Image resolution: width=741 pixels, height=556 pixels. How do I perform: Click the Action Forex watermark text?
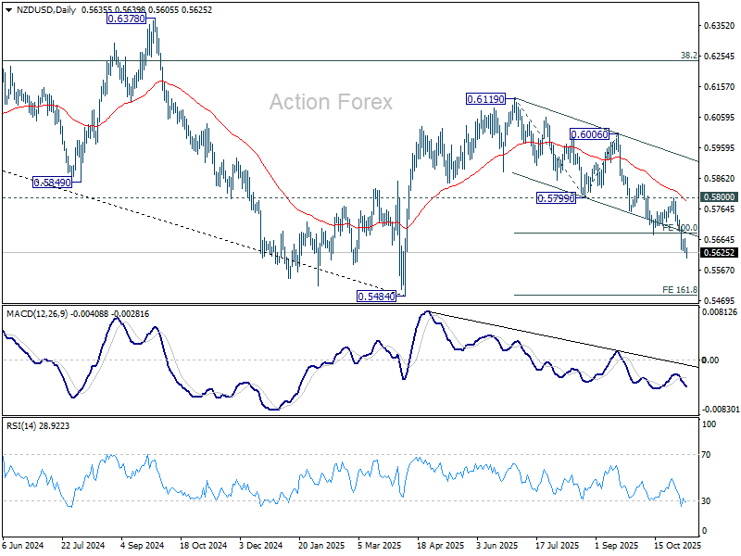[331, 102]
